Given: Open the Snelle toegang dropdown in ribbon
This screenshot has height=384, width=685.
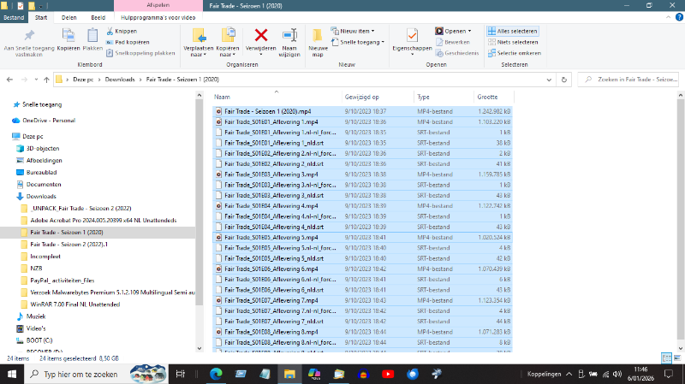Looking at the screenshot, I should 362,41.
